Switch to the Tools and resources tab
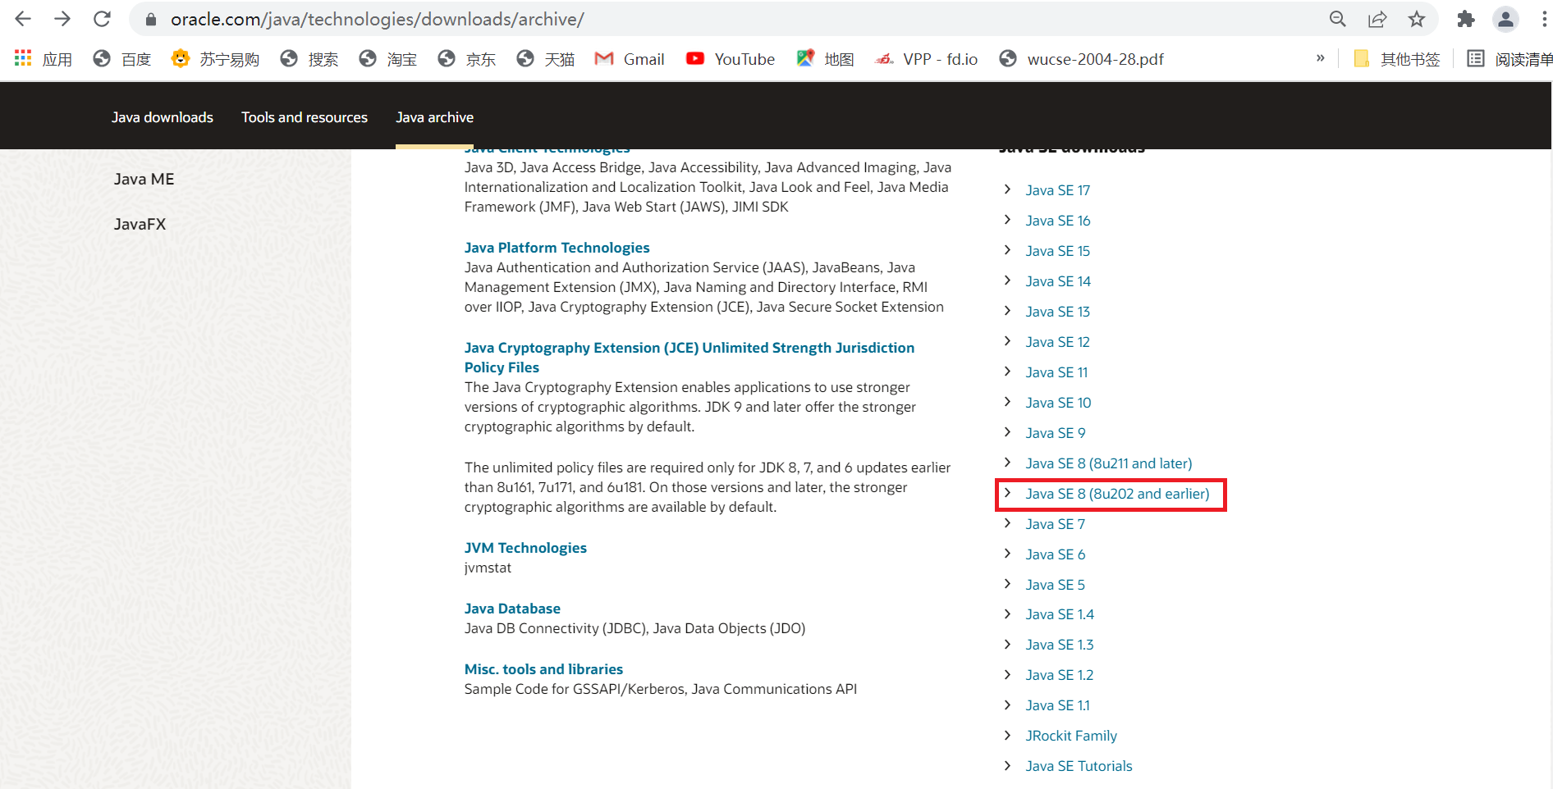Viewport: 1553px width, 789px height. click(x=305, y=117)
